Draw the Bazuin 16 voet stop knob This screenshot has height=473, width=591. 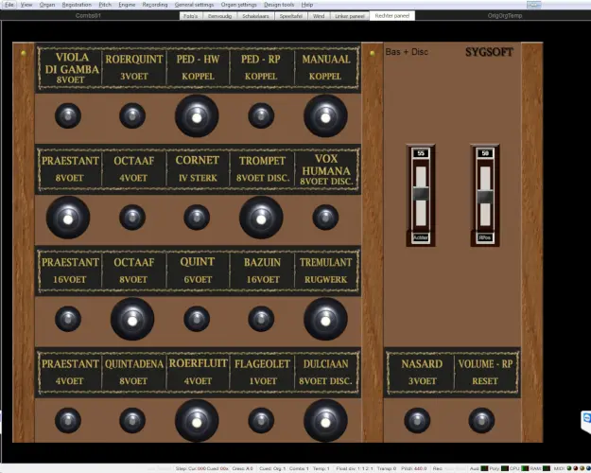[x=261, y=319]
